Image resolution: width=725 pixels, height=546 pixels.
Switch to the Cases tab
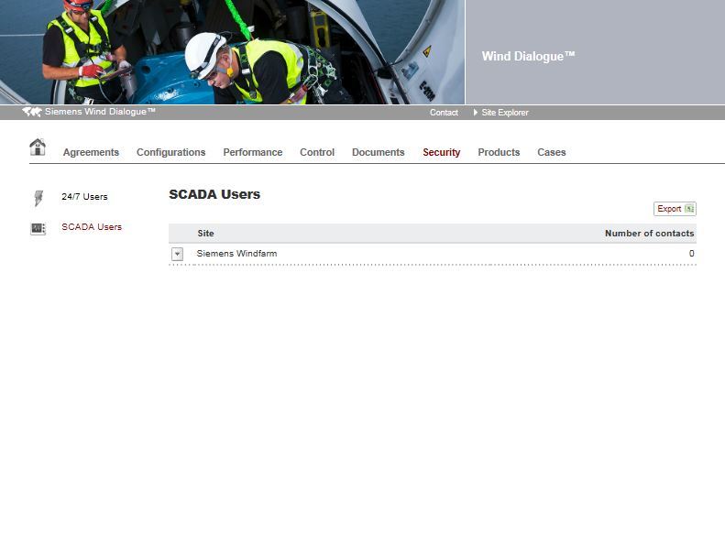(x=552, y=152)
